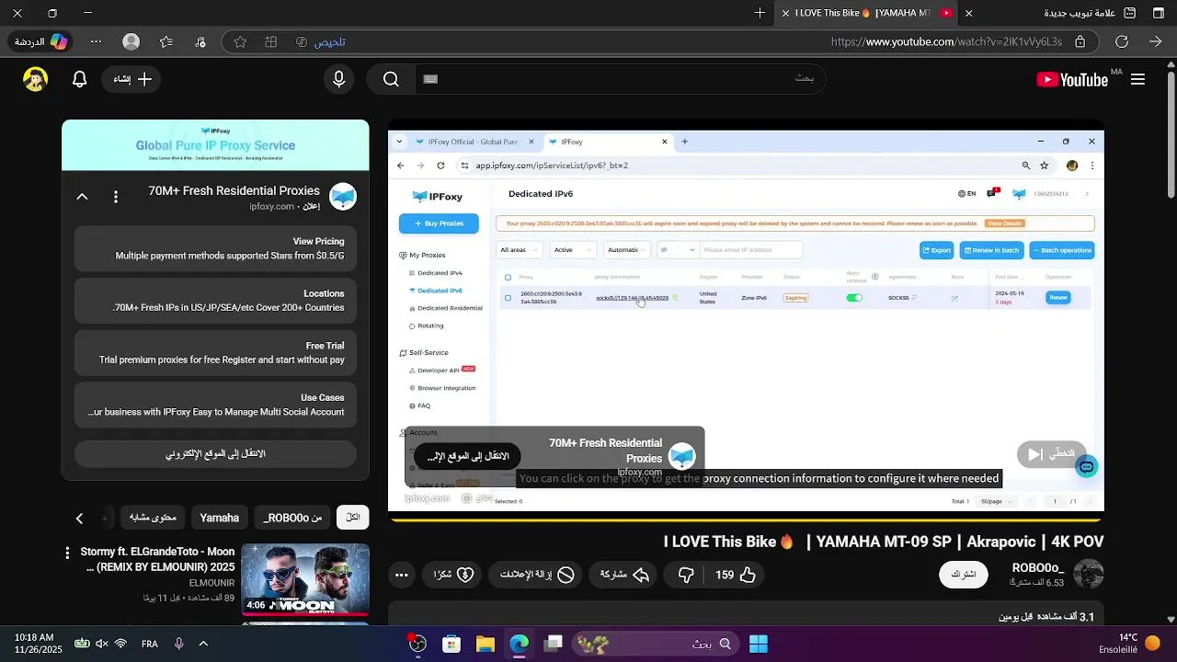The height and width of the screenshot is (662, 1177).
Task: Open the tab actions menu icon
Action: pos(1130,13)
